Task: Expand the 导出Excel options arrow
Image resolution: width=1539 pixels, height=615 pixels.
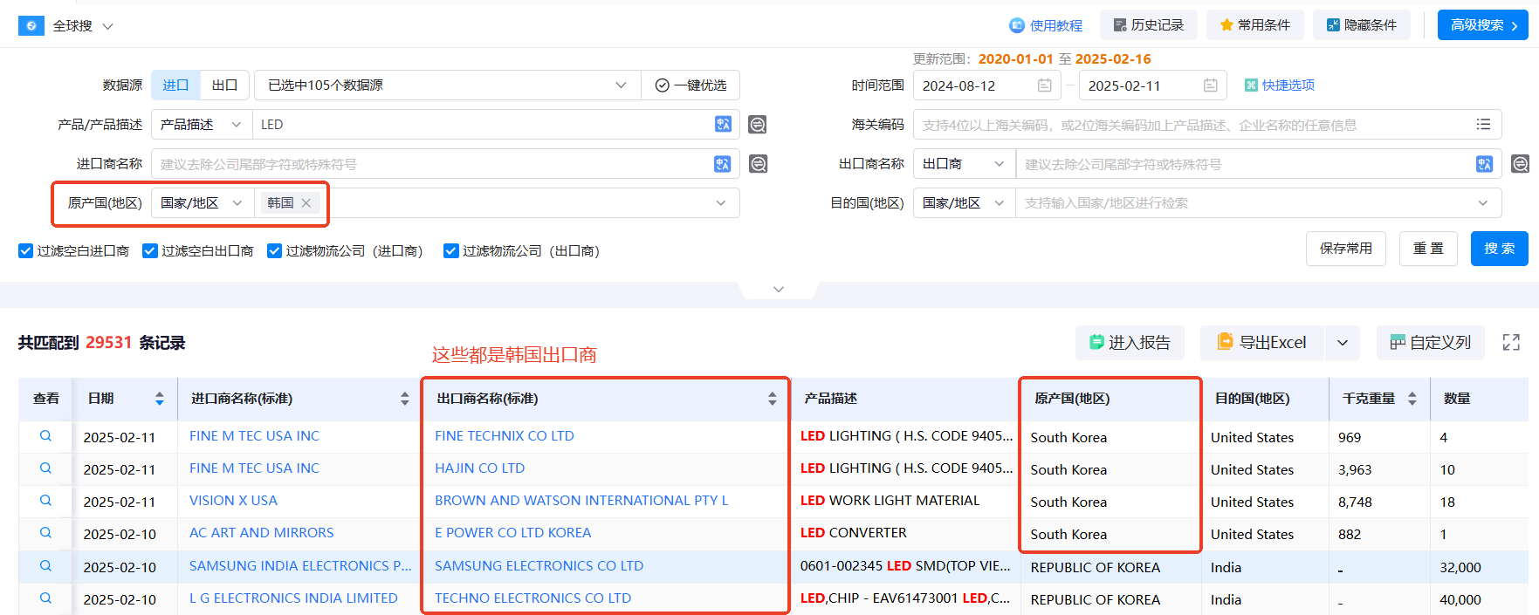Action: 1343,343
